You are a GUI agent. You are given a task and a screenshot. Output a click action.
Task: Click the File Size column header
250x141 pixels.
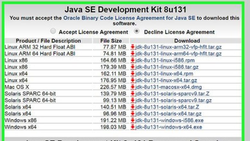(111, 41)
